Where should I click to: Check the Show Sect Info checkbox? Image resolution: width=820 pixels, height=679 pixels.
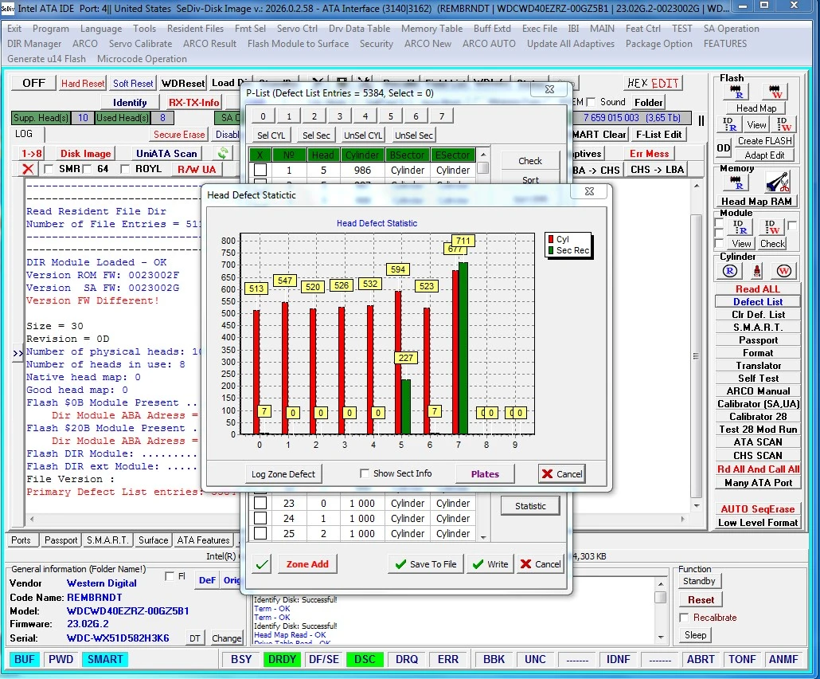coord(365,473)
